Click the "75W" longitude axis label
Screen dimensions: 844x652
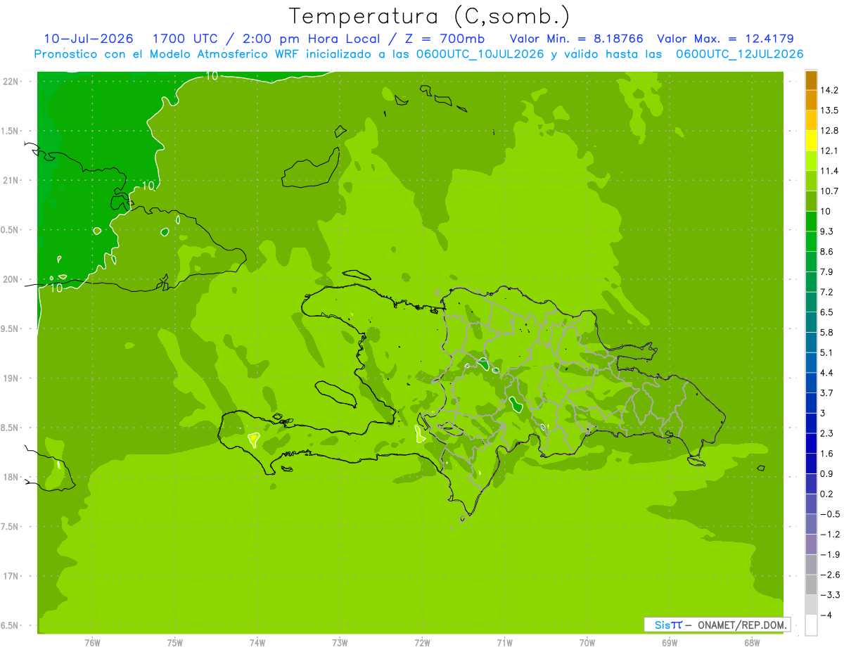174,643
